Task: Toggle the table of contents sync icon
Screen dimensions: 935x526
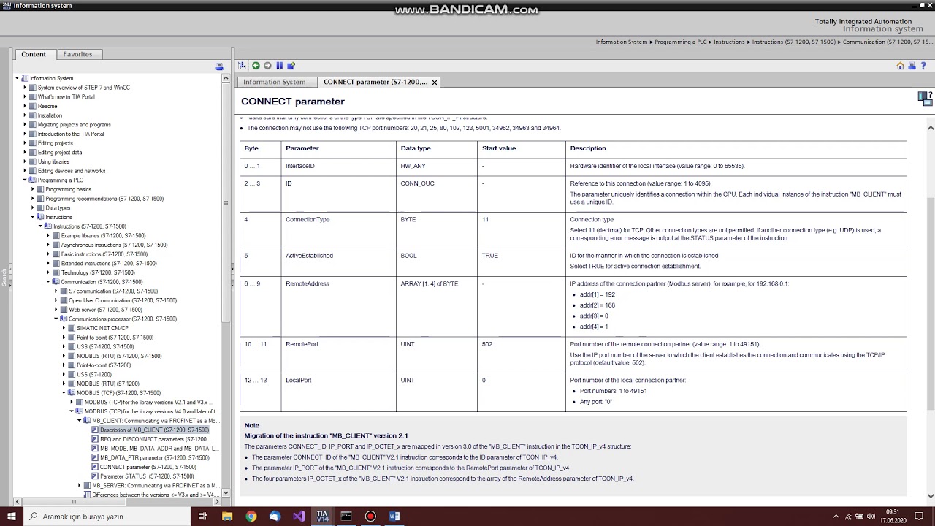Action: pos(243,66)
